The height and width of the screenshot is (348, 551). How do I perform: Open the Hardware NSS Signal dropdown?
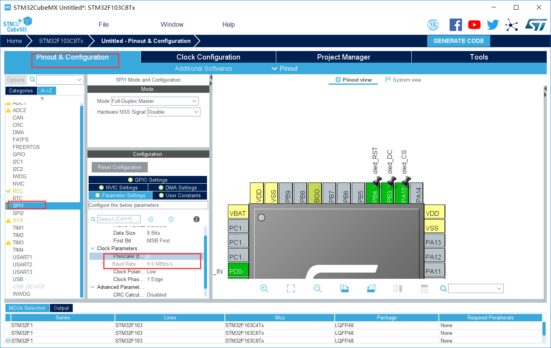[173, 112]
